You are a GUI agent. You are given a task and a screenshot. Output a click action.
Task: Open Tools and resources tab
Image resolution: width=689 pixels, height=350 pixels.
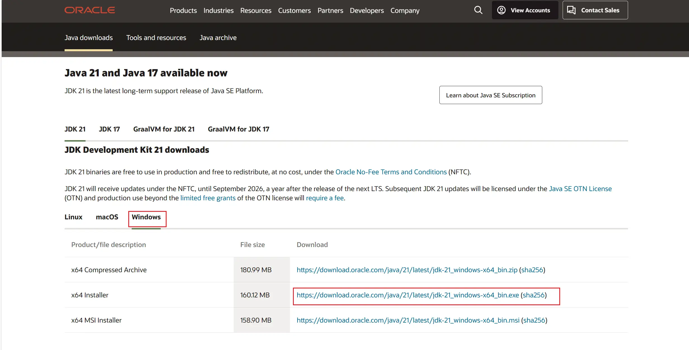point(156,38)
